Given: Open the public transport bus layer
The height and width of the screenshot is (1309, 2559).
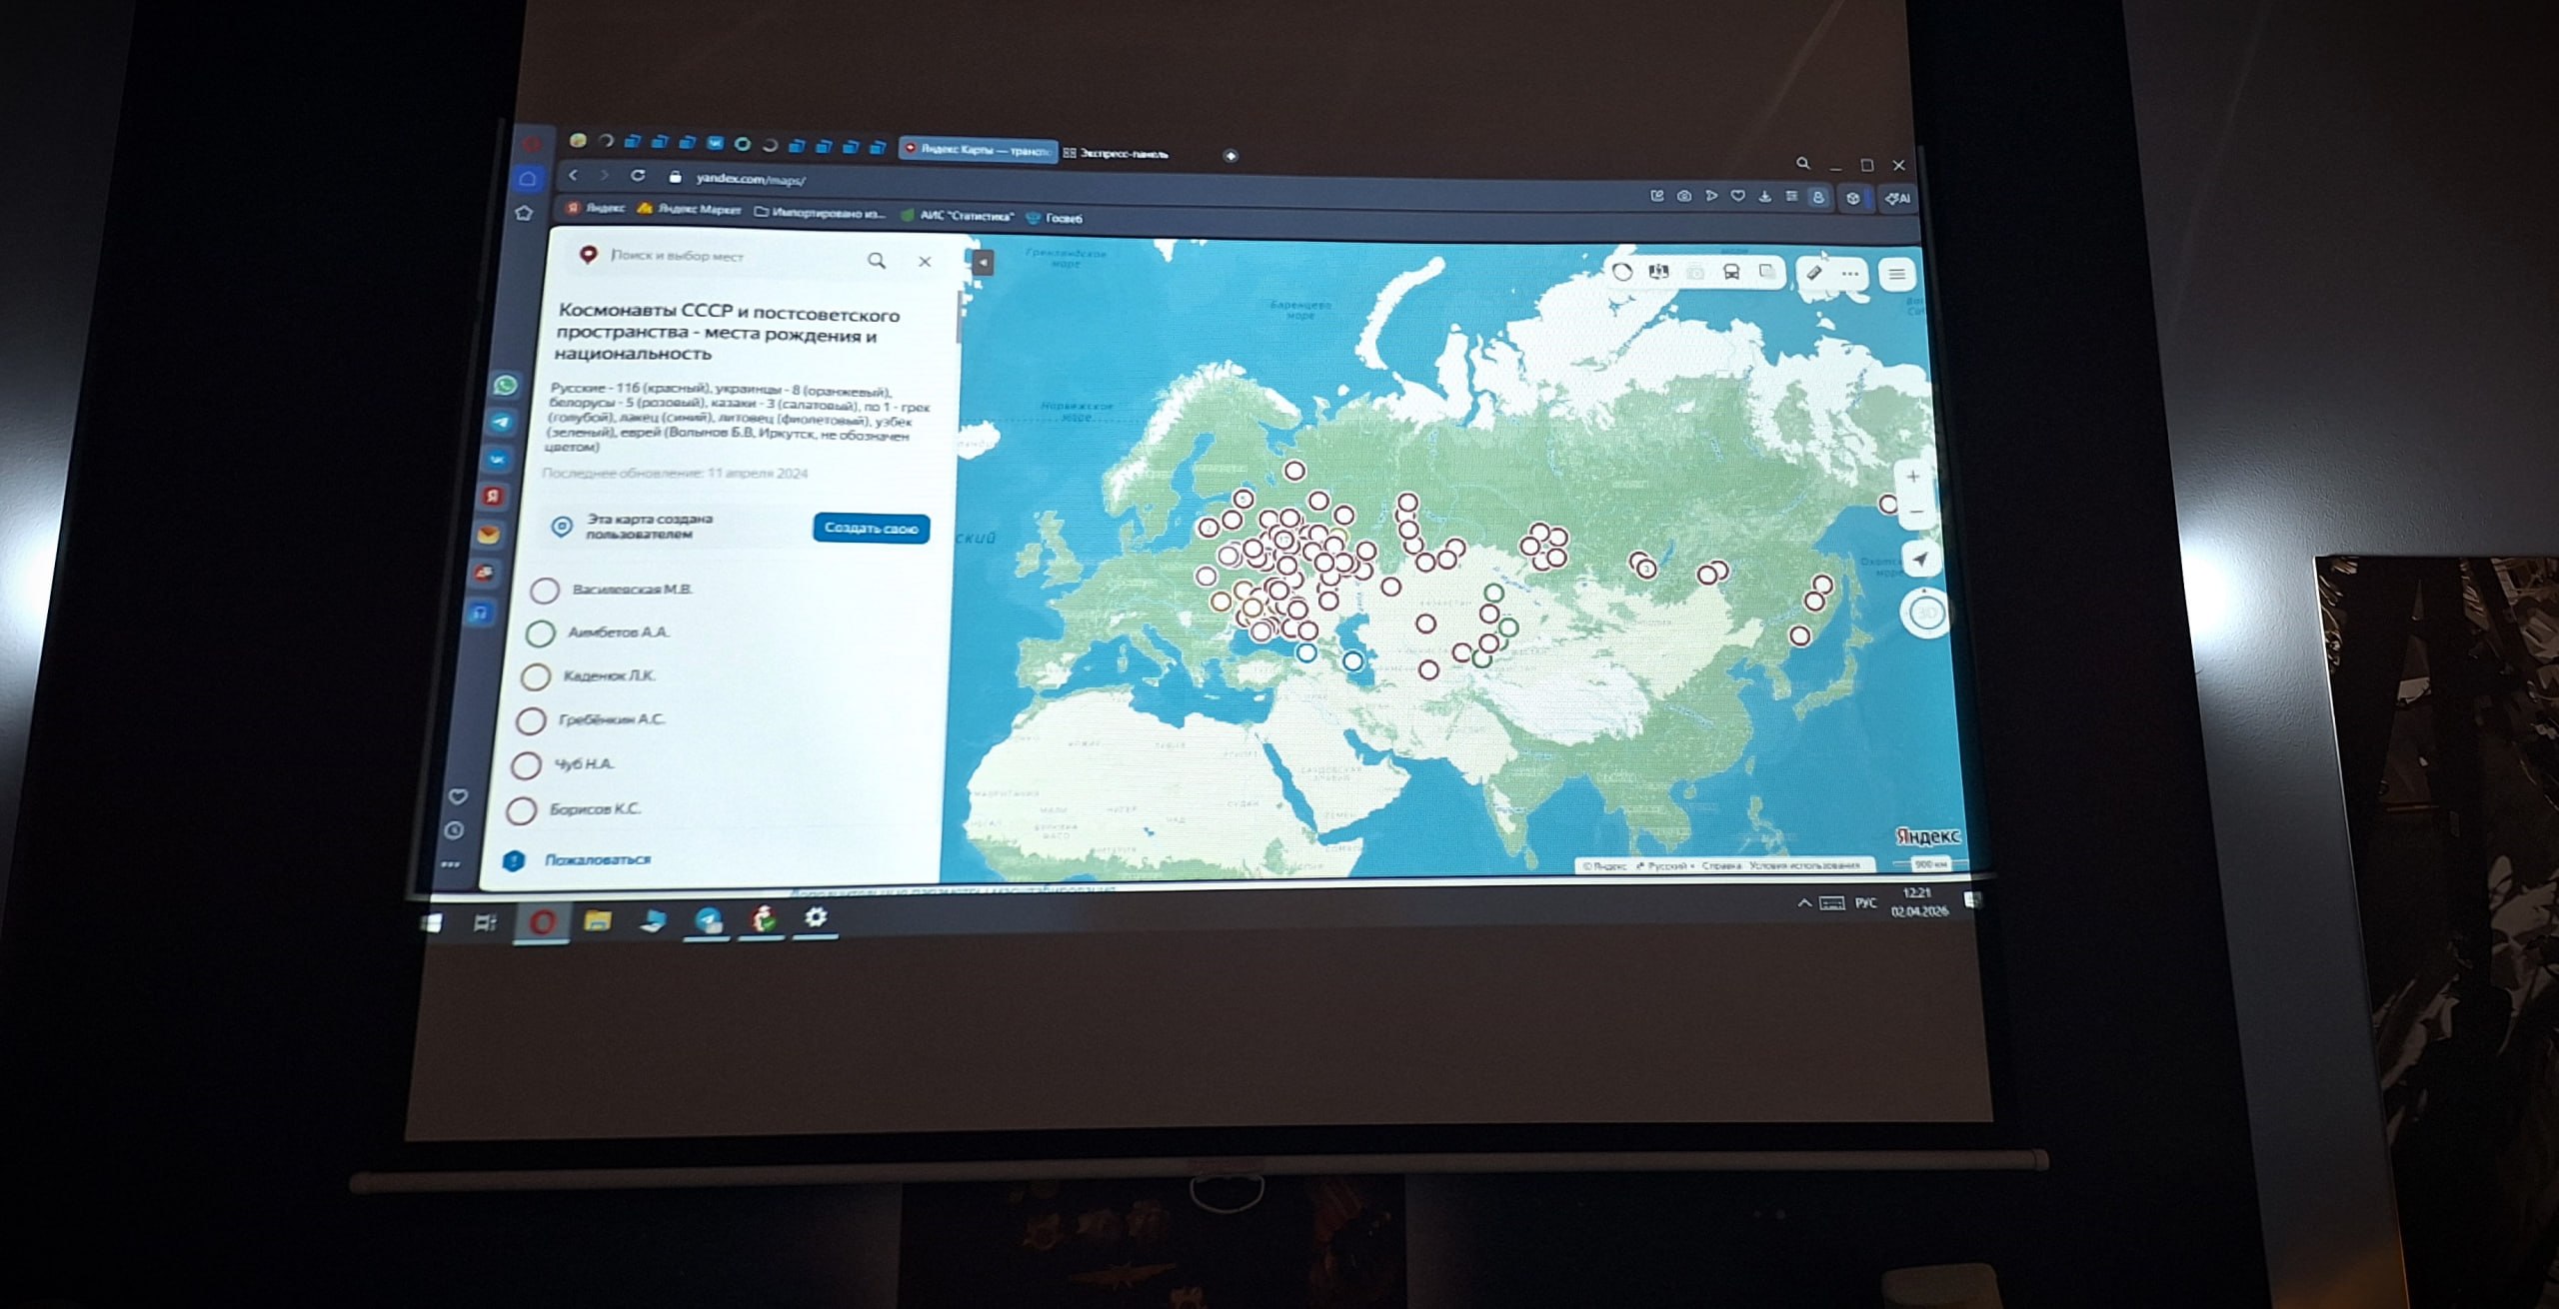Looking at the screenshot, I should click(1731, 273).
